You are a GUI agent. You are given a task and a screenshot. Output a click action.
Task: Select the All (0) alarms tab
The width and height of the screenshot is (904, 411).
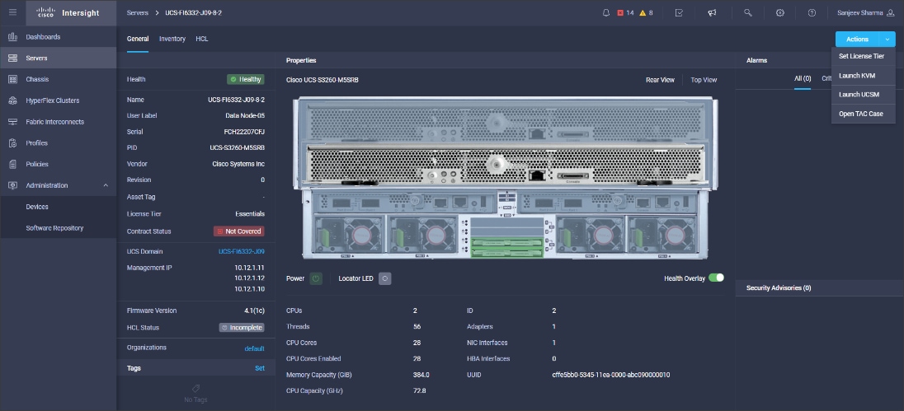(x=803, y=79)
